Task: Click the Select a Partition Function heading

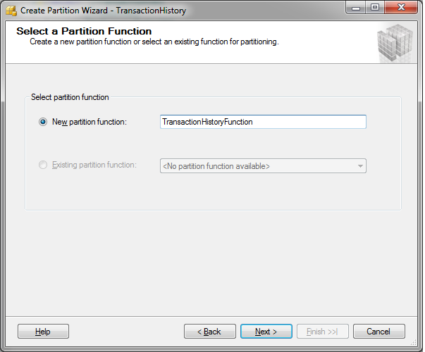Action: [84, 31]
